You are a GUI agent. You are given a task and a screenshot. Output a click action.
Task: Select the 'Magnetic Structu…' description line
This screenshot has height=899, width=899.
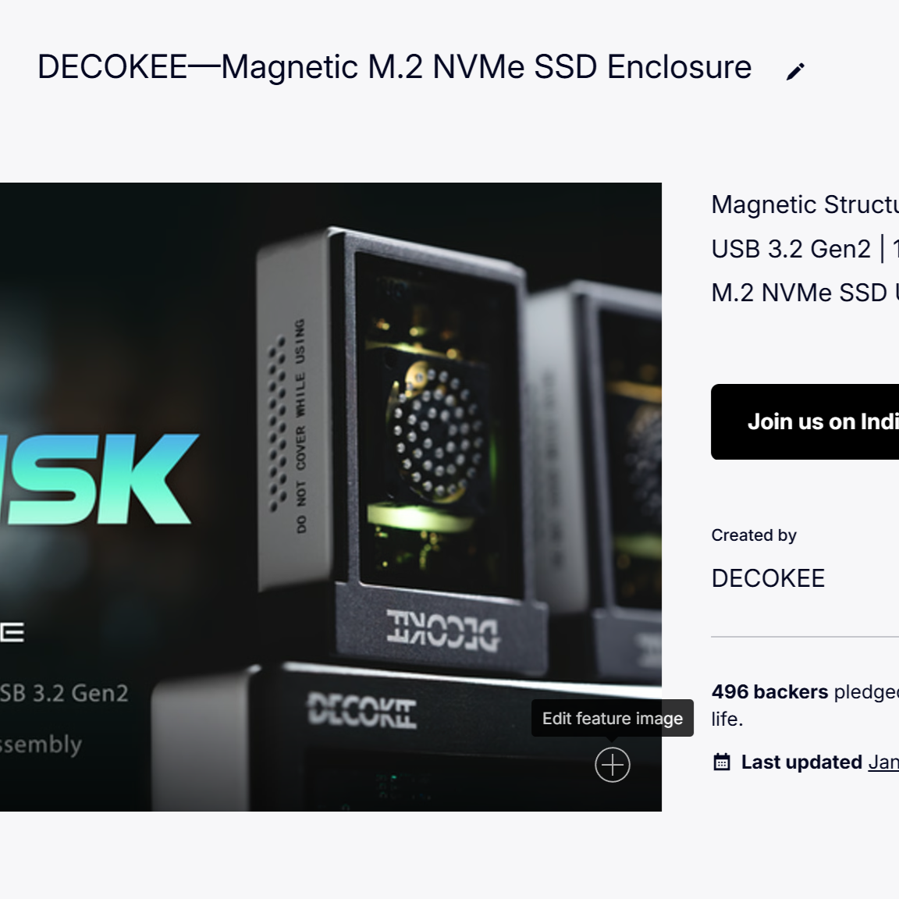[x=805, y=204]
